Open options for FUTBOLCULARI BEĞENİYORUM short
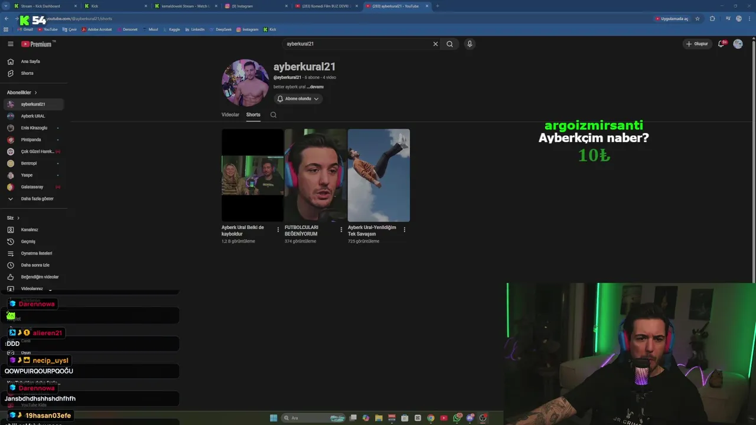The height and width of the screenshot is (425, 756). click(341, 230)
